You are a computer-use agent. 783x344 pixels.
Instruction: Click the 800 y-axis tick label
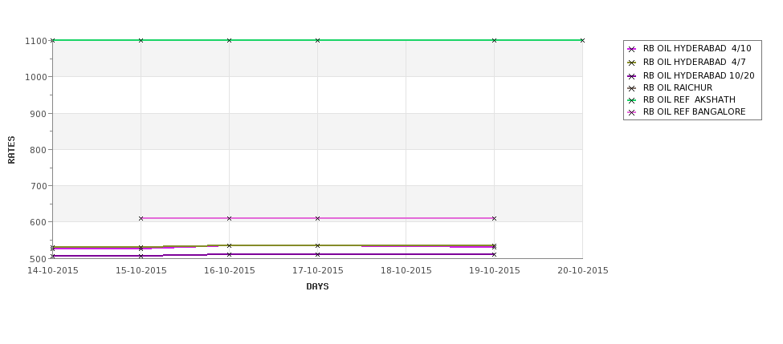click(38, 150)
